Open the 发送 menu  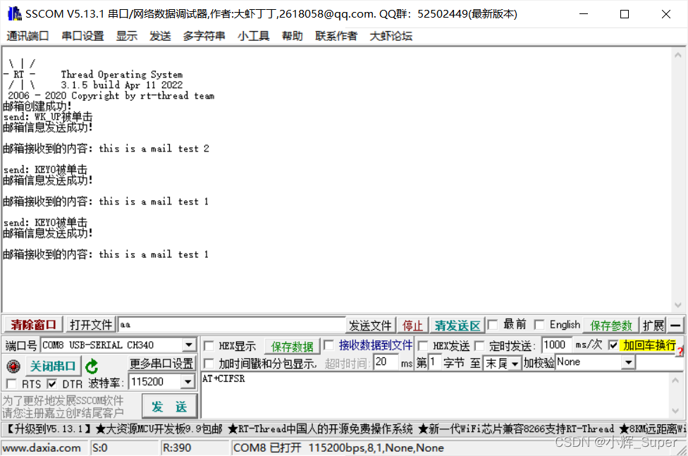click(x=160, y=36)
